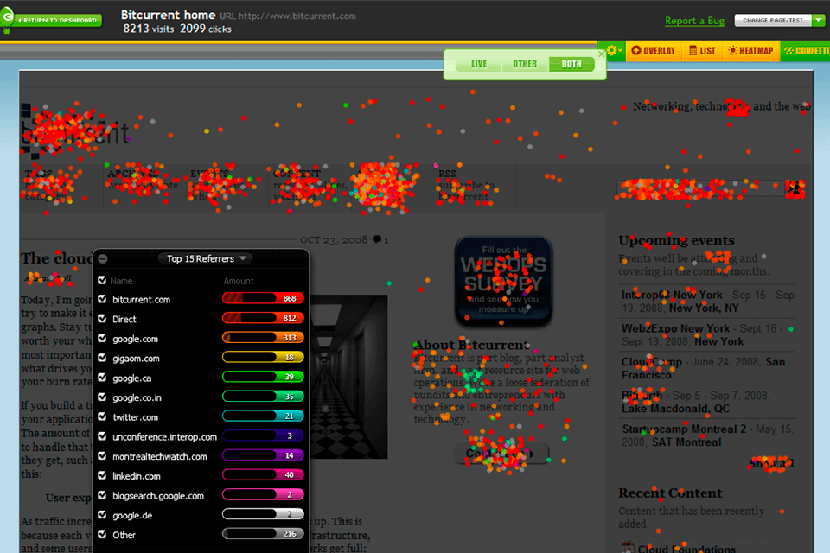Toggle the montrealtechwatch.com checkbox
This screenshot has width=830, height=553.
[102, 455]
